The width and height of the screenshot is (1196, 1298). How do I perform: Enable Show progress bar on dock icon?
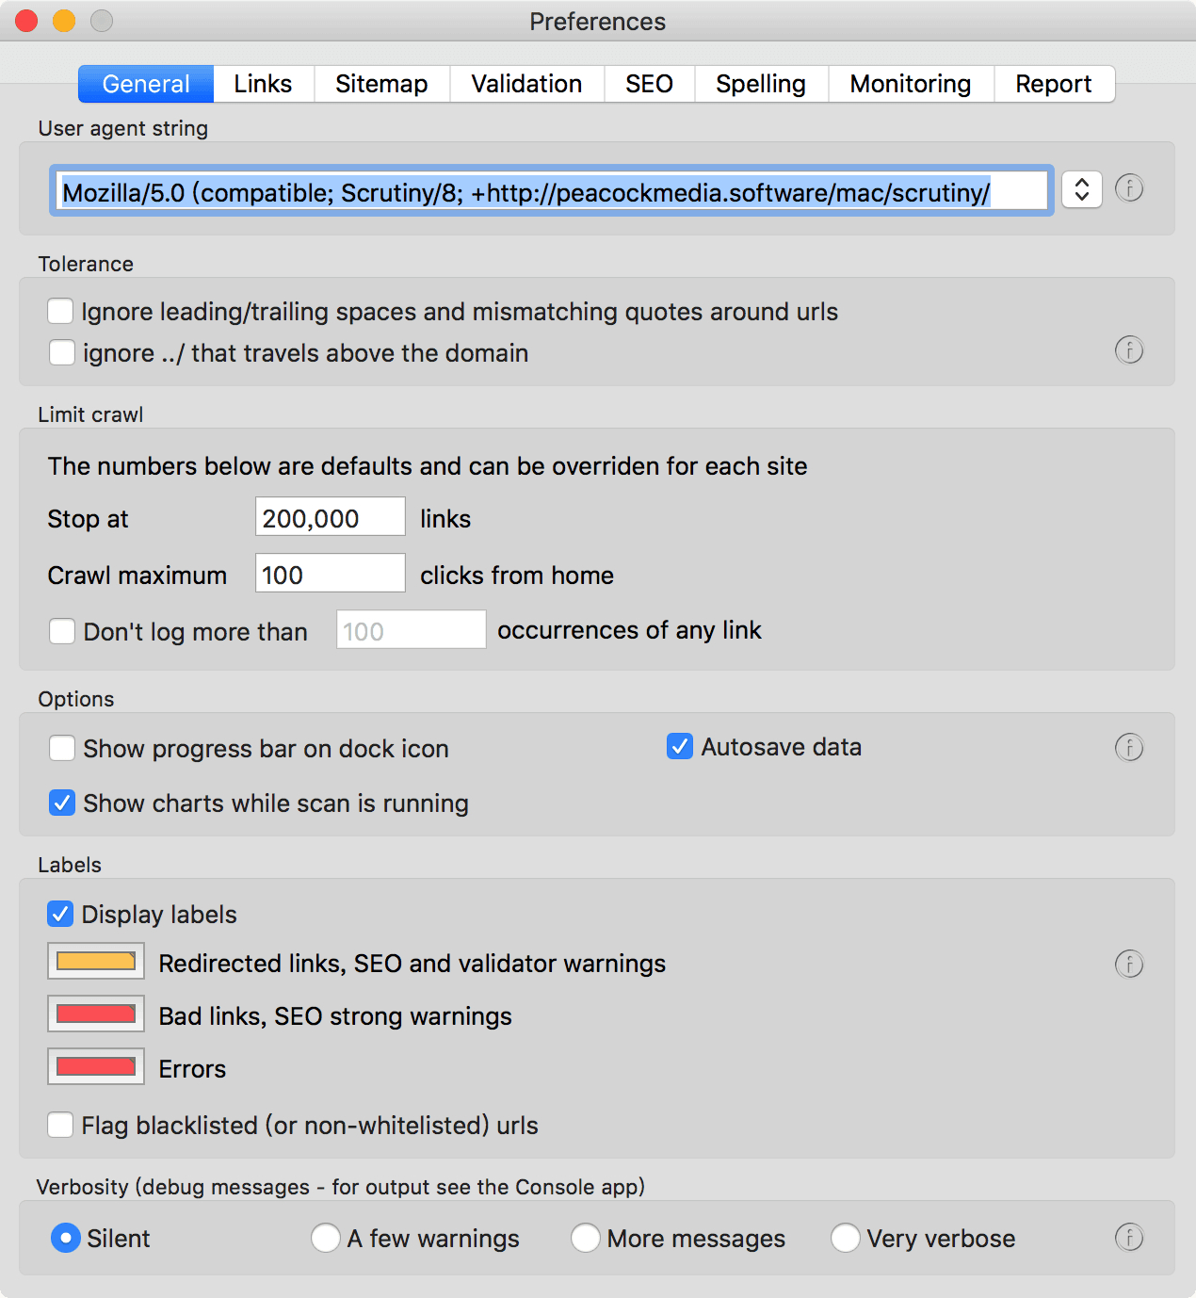(62, 749)
